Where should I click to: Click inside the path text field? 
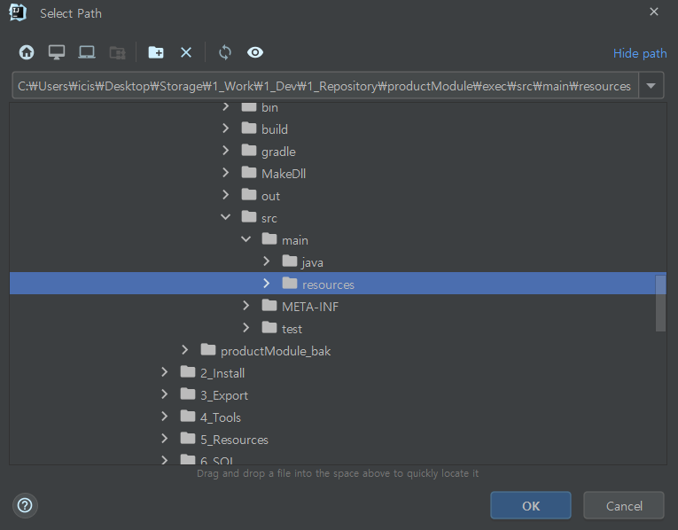(325, 86)
